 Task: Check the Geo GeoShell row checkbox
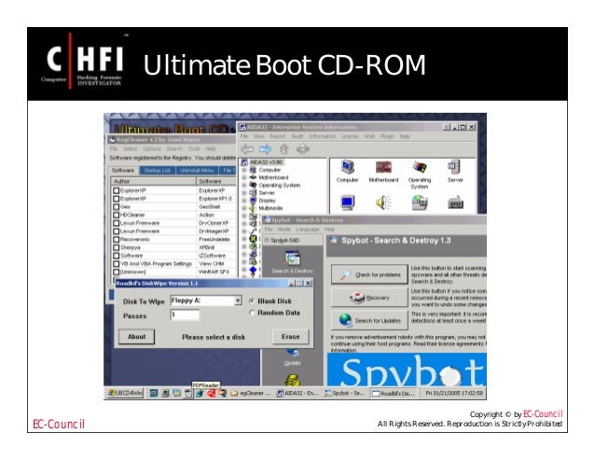click(x=117, y=207)
